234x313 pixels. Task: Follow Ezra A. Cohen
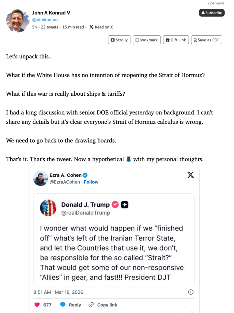point(91,182)
